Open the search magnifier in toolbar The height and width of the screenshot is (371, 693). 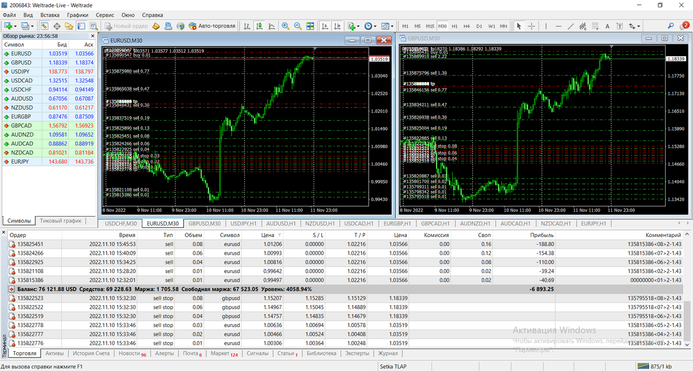(671, 26)
